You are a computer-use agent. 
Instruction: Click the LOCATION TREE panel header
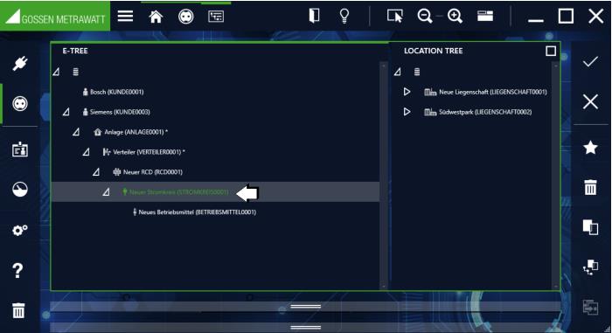[434, 51]
